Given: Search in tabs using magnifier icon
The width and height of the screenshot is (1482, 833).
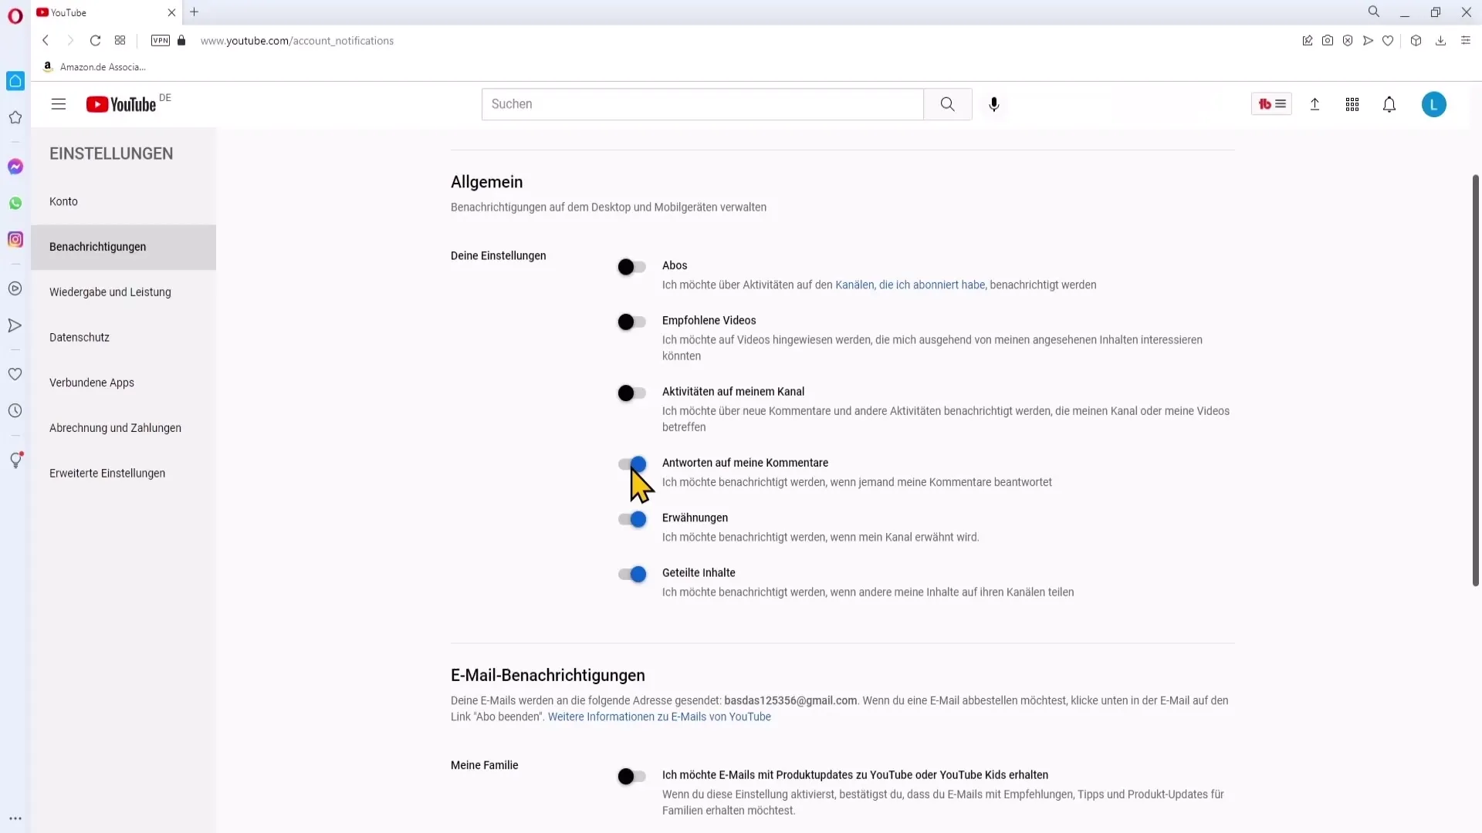Looking at the screenshot, I should click(1374, 12).
